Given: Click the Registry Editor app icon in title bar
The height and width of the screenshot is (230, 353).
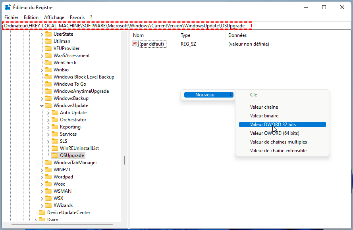Looking at the screenshot, I should click(x=8, y=8).
